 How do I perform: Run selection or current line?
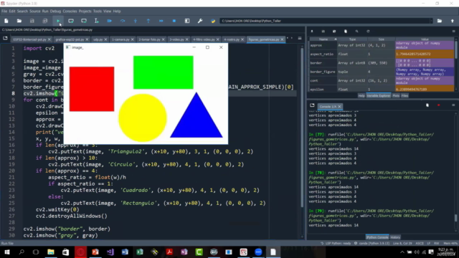coord(97,21)
